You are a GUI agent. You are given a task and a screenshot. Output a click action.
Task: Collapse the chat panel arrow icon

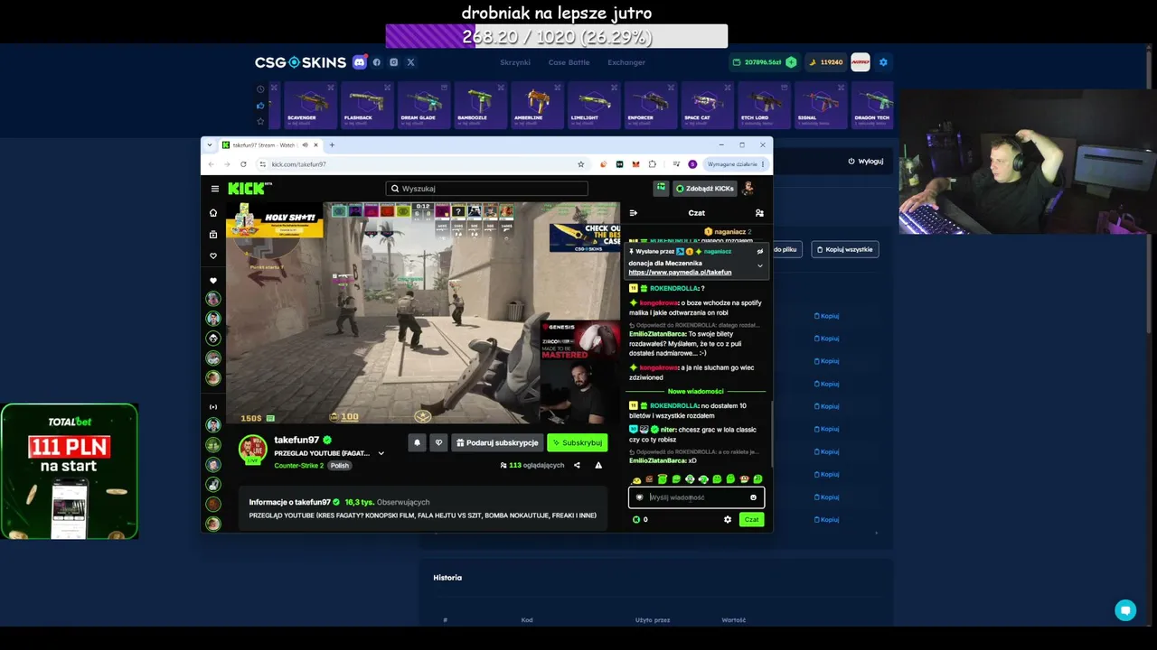634,213
